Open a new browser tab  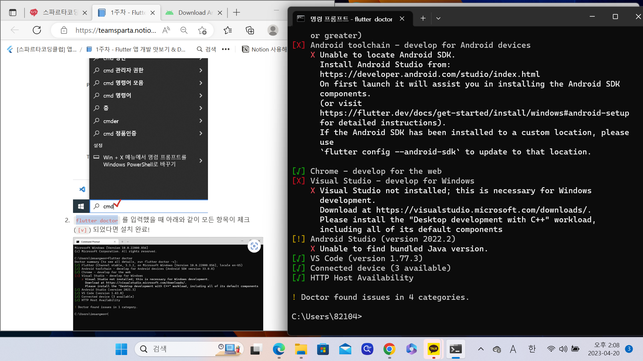[236, 13]
